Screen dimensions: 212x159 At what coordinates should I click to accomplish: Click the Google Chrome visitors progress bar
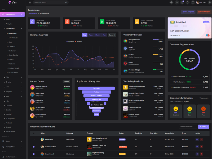158,39
